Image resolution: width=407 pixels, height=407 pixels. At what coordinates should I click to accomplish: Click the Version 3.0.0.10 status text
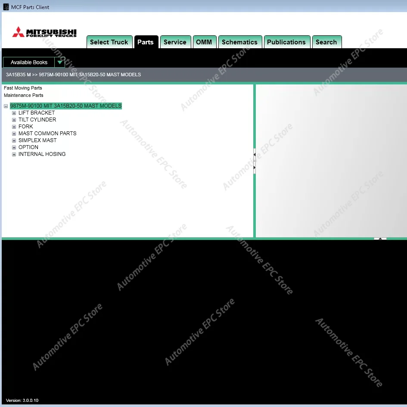coord(22,400)
